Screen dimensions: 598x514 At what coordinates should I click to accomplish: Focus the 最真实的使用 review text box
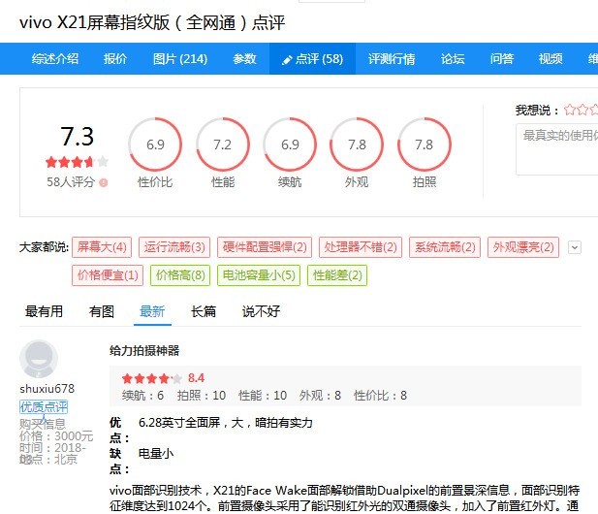pyautogui.click(x=557, y=149)
